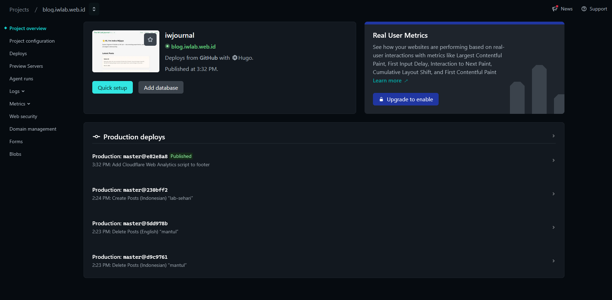Click Add database

coord(161,87)
